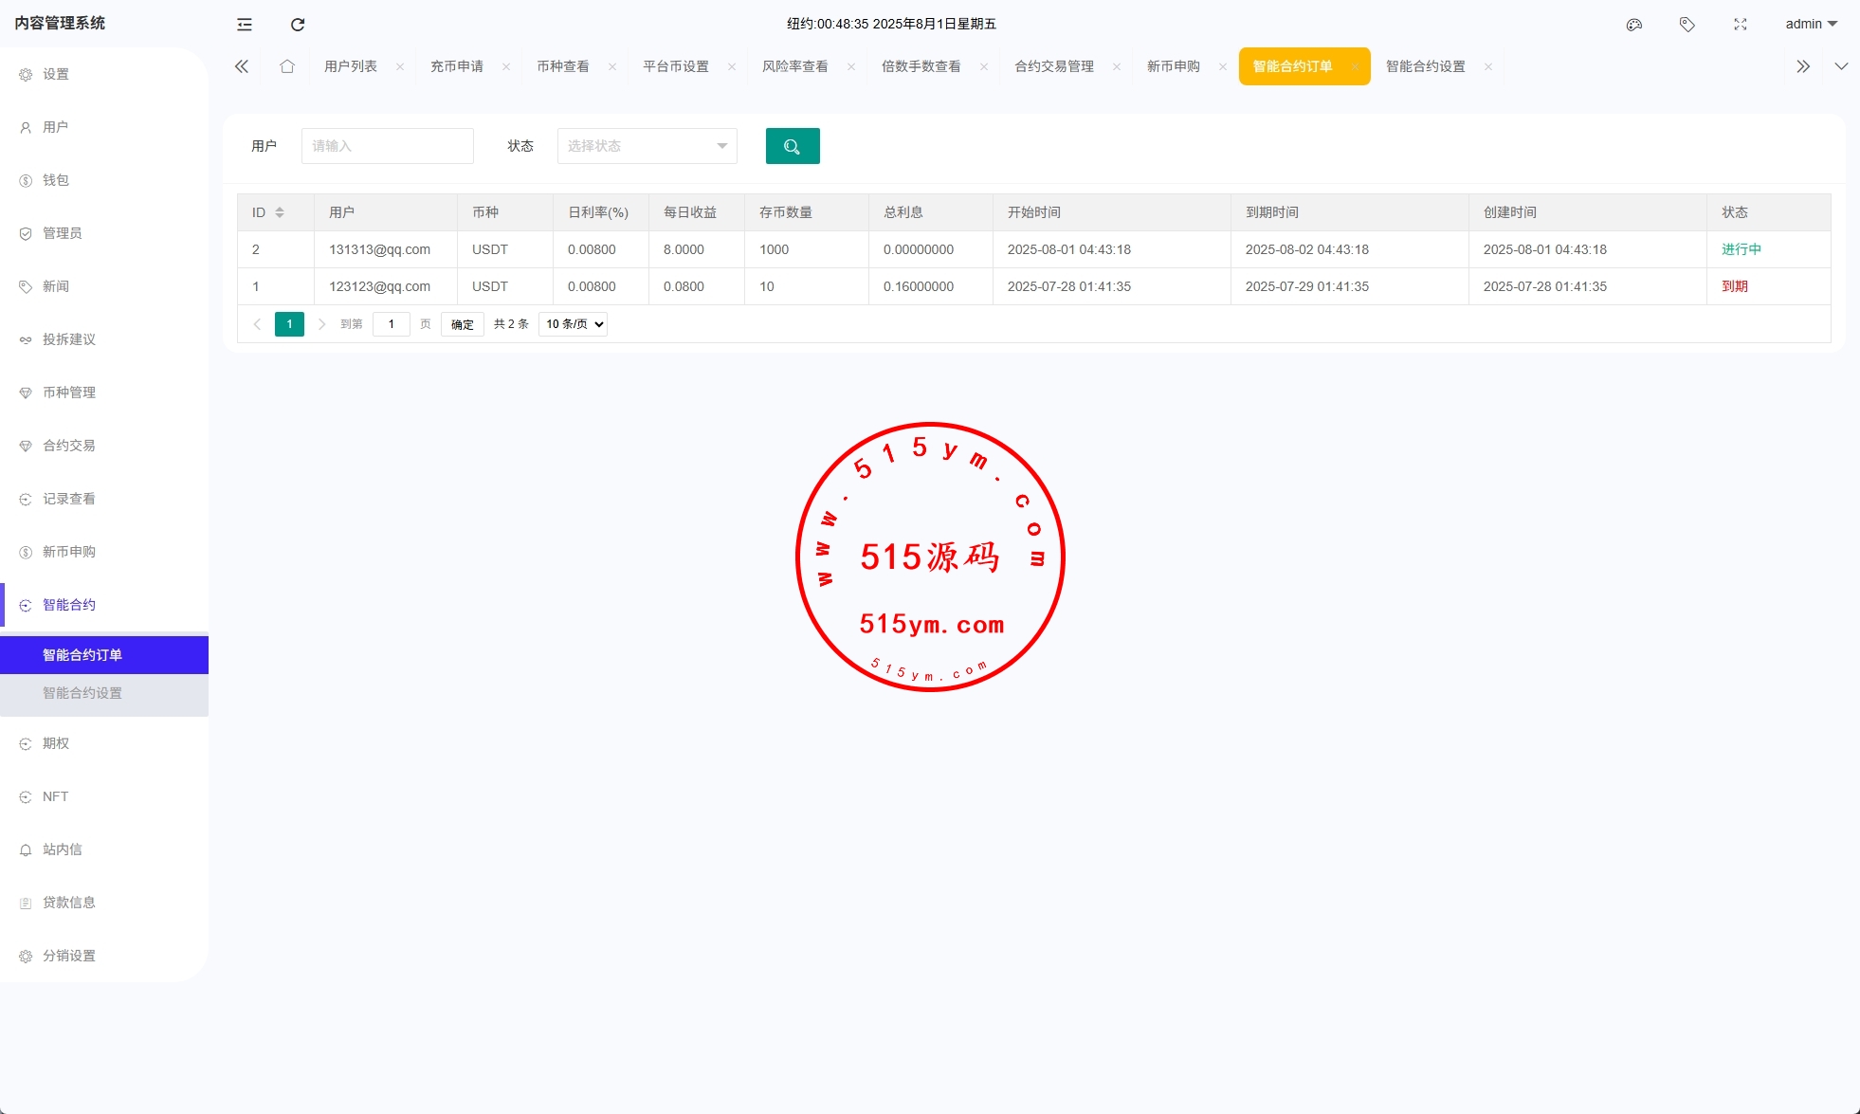This screenshot has height=1114, width=1860.
Task: Toggle the sidebar collapse menu icon
Action: (245, 25)
